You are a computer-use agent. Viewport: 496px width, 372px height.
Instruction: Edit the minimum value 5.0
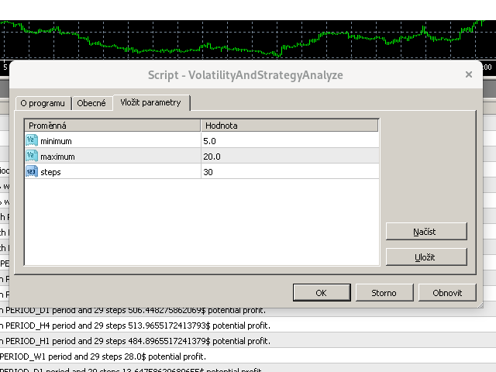pyautogui.click(x=290, y=141)
